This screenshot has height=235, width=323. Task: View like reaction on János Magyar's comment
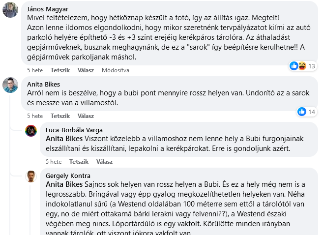294,66
